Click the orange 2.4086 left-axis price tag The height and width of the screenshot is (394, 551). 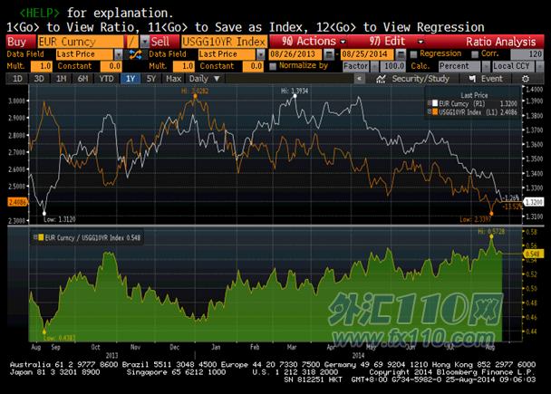[17, 202]
